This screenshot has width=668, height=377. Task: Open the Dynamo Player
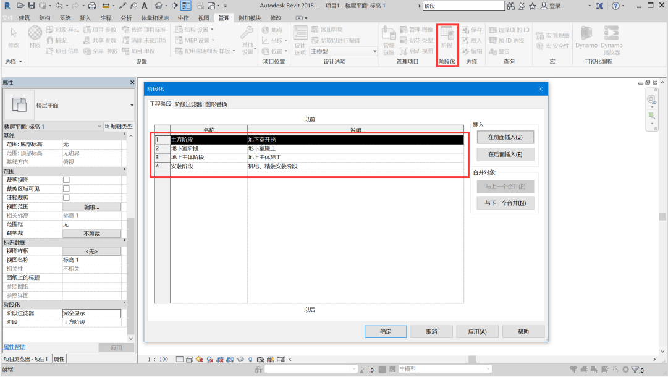pos(611,40)
